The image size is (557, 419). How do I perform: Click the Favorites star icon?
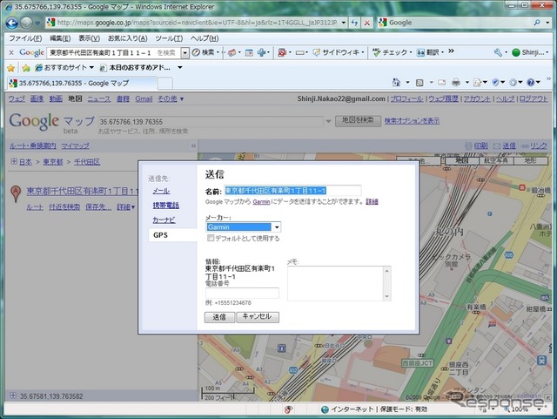coord(11,68)
